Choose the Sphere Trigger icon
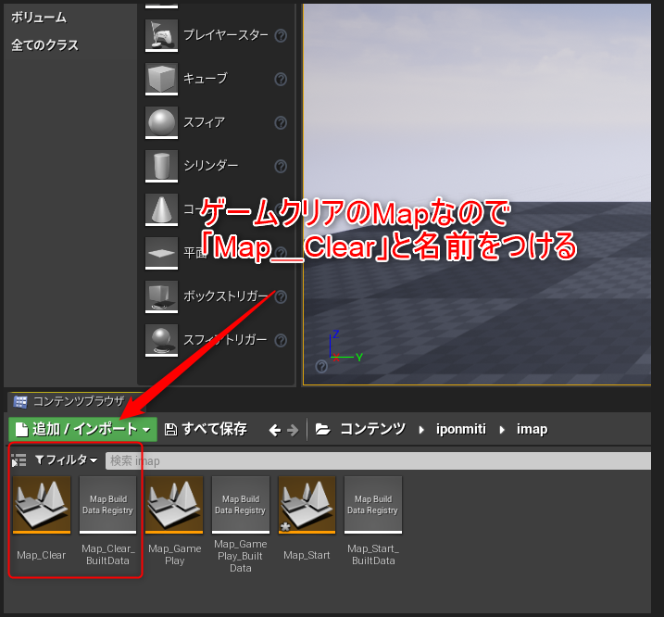Image resolution: width=664 pixels, height=617 pixels. pos(161,340)
